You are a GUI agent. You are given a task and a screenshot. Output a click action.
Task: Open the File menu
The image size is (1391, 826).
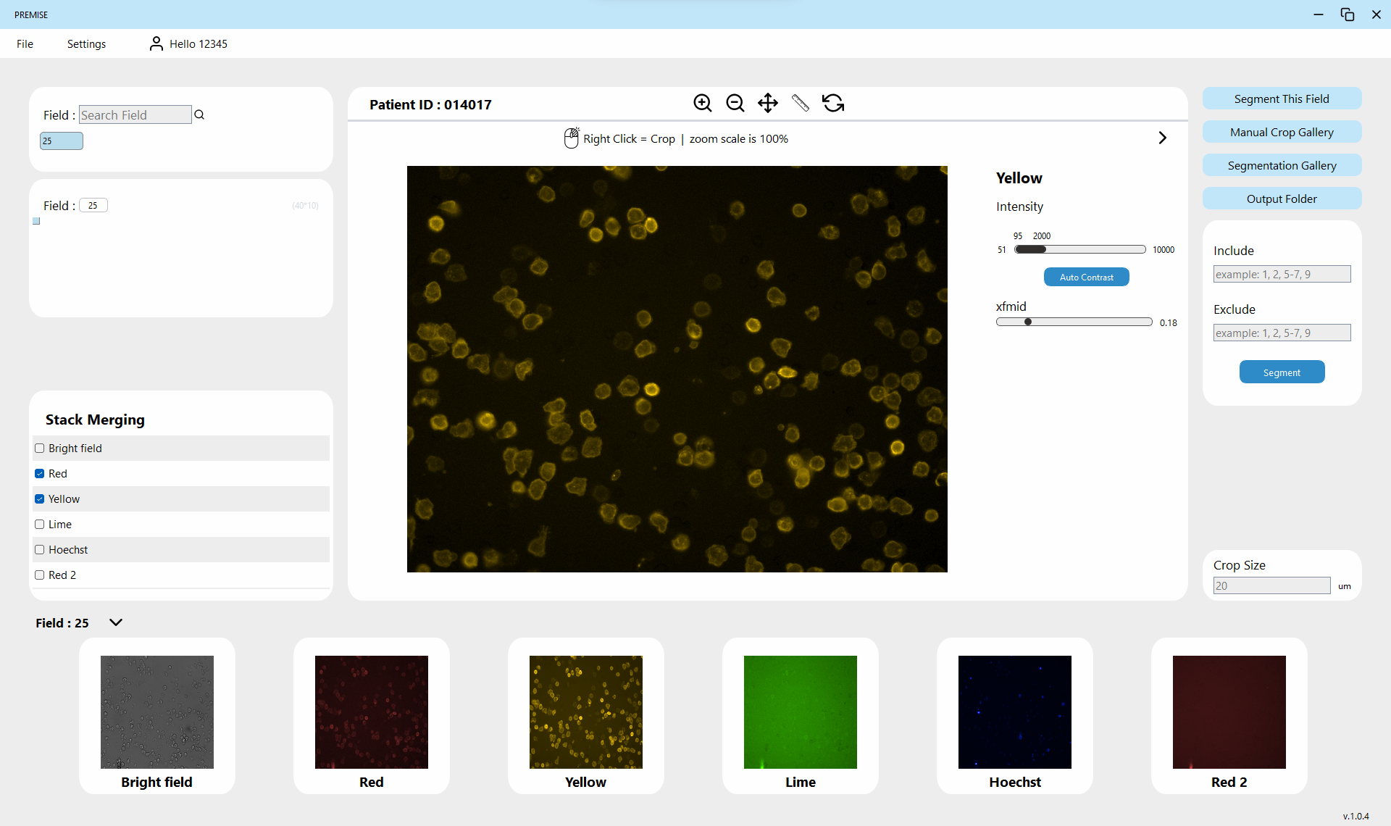(x=25, y=44)
